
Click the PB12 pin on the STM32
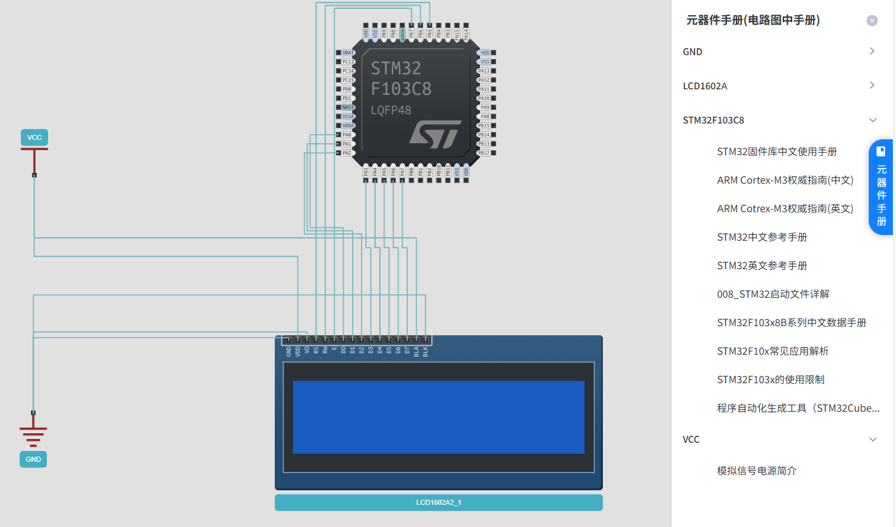click(486, 153)
